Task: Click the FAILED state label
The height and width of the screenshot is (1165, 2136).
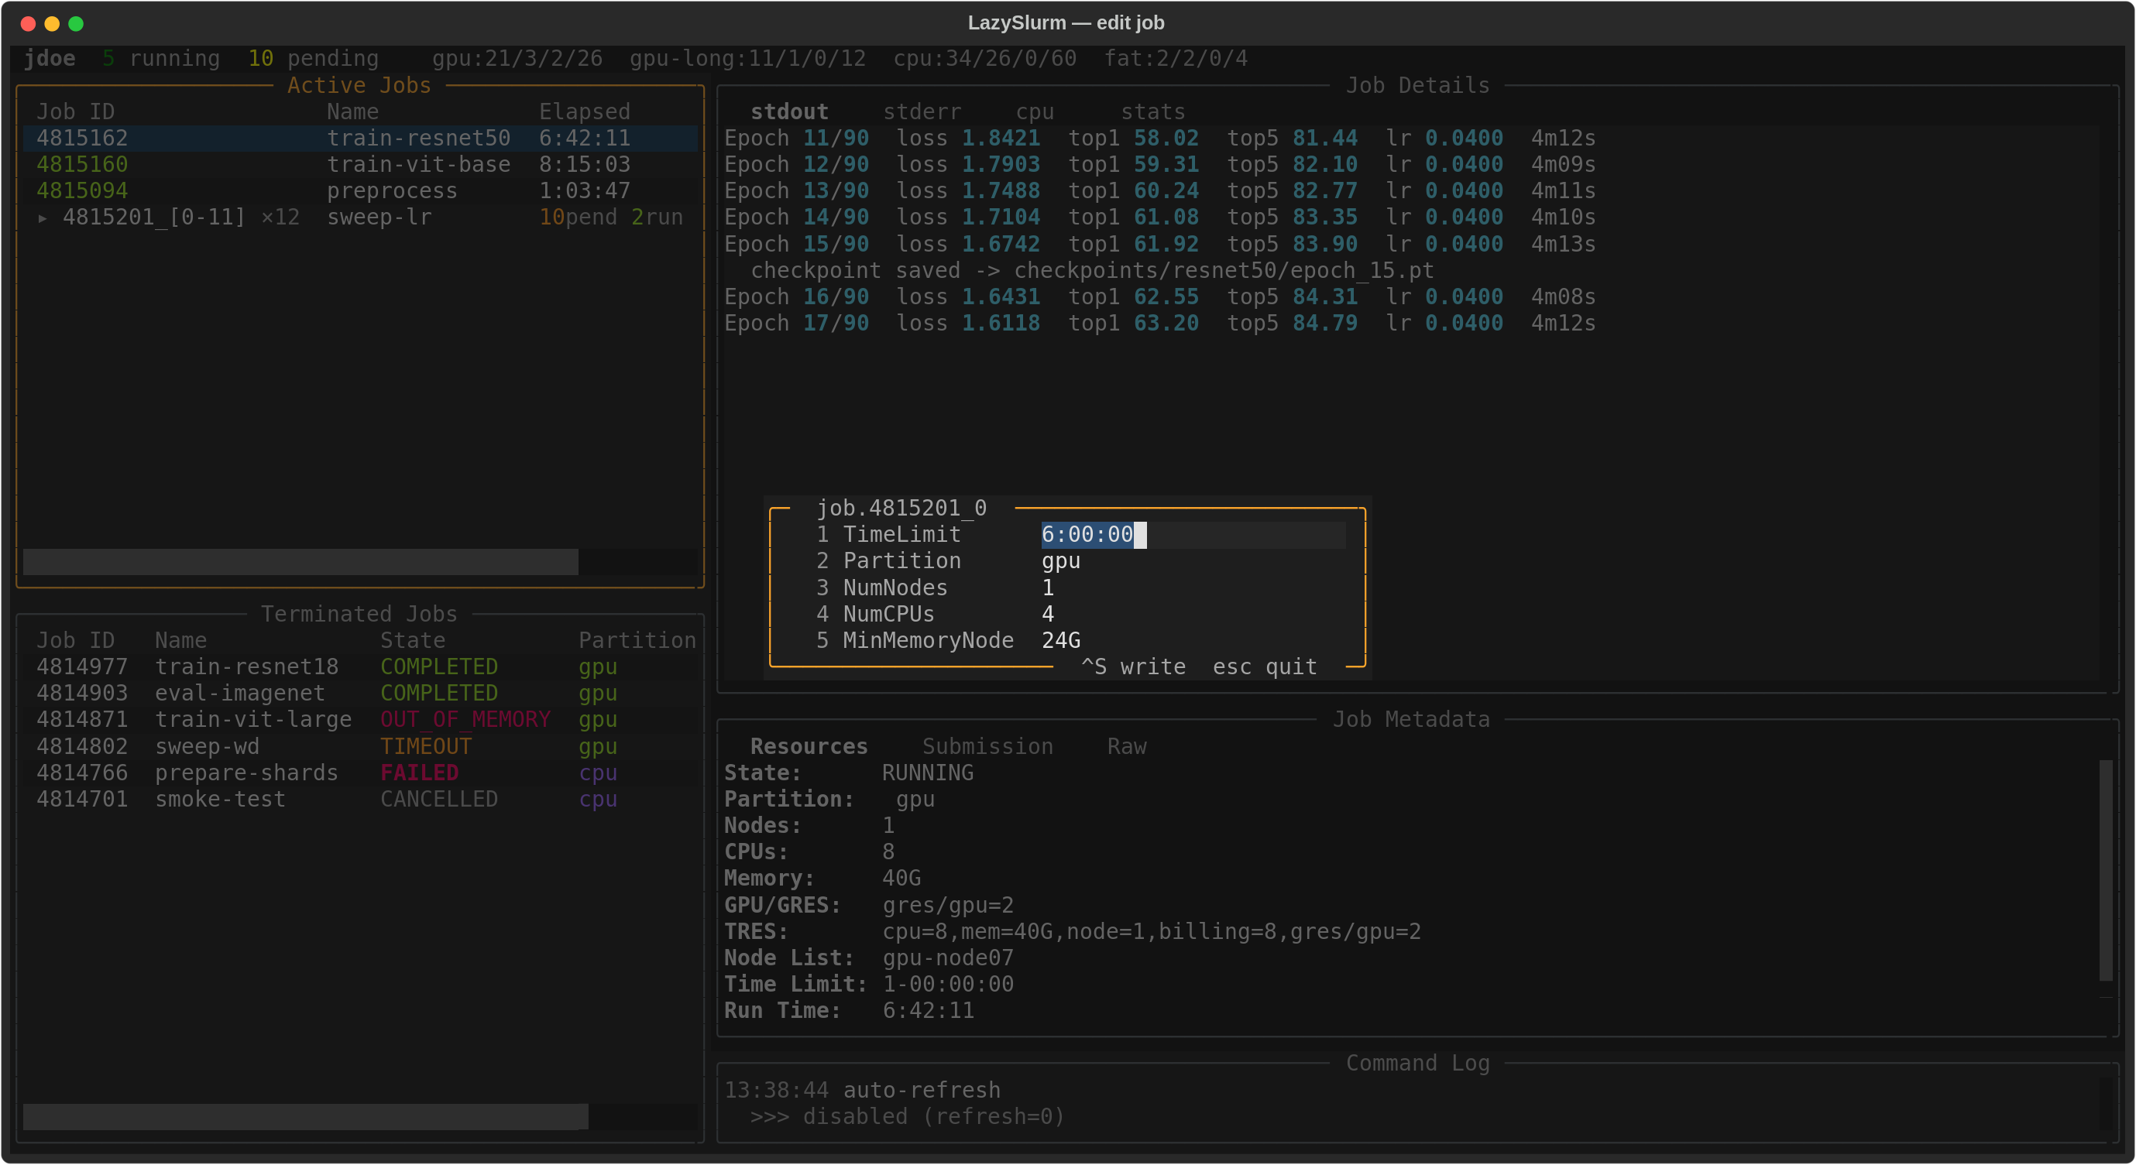Action: [x=419, y=773]
